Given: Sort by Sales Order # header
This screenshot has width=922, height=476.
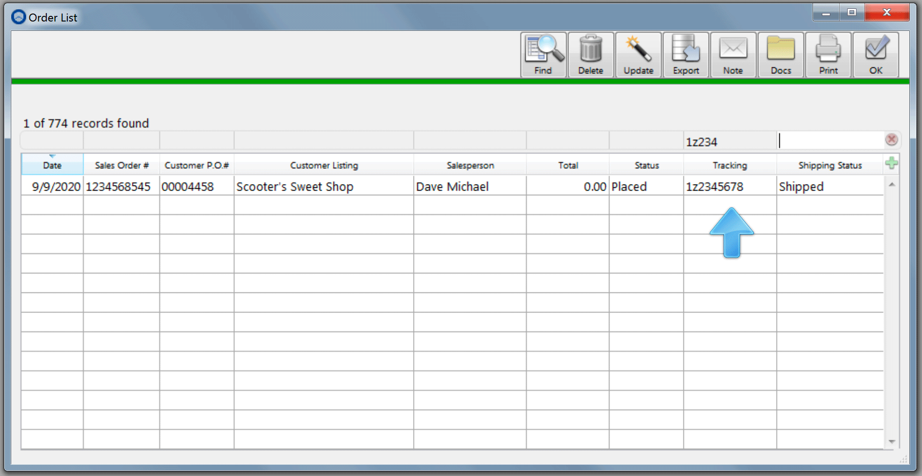Looking at the screenshot, I should coord(122,165).
